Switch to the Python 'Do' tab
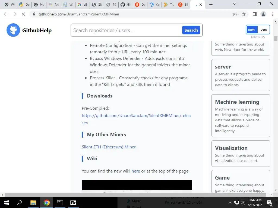 (x=24, y=5)
